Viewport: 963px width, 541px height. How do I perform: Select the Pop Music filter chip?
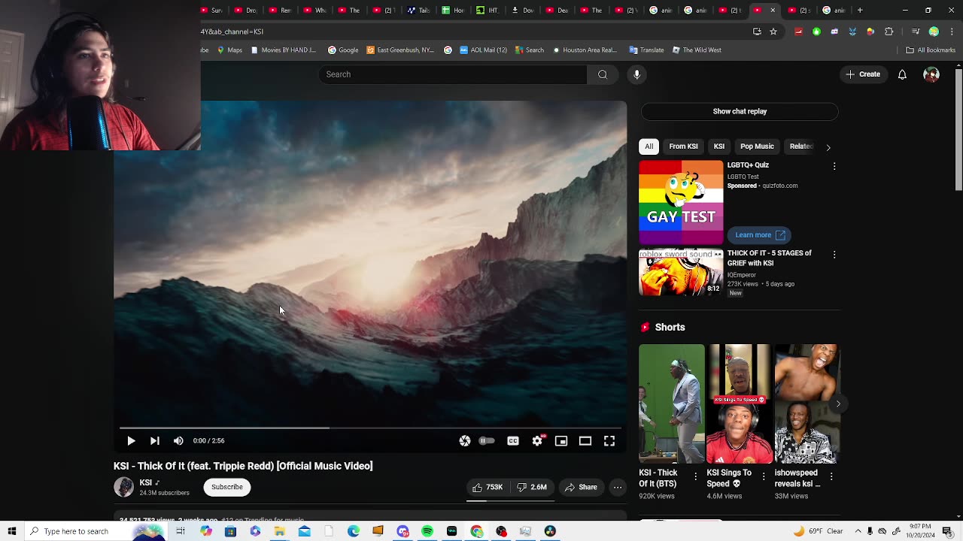point(757,147)
